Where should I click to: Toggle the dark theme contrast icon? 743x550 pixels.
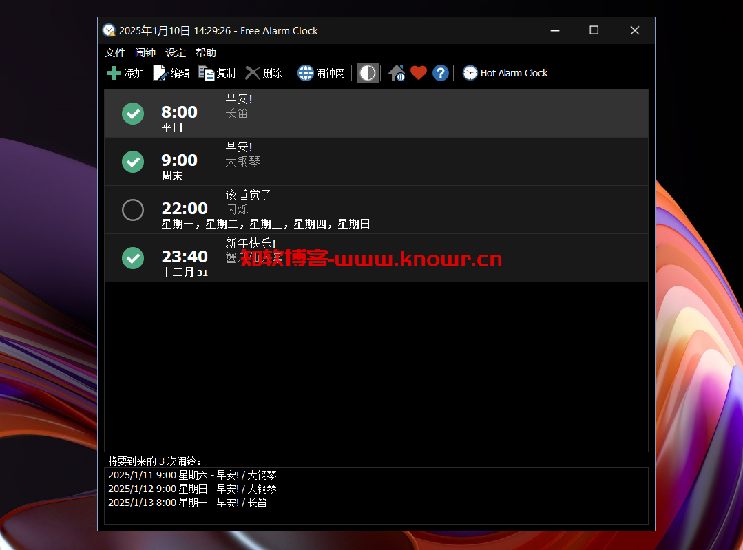click(367, 73)
